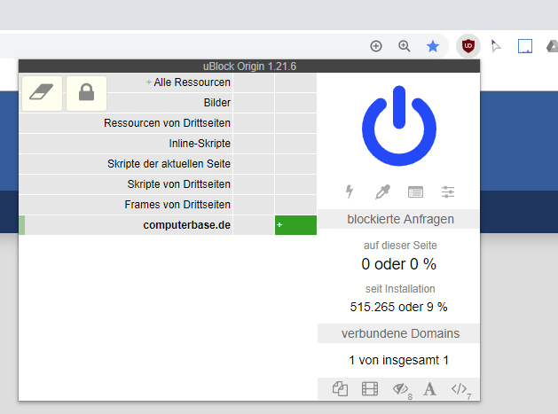Click the Ressourcen von Drittseiten row
The width and height of the screenshot is (558, 414).
coord(126,123)
